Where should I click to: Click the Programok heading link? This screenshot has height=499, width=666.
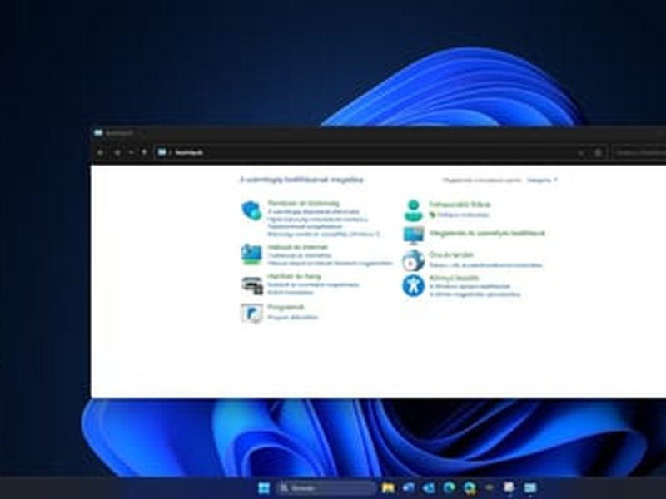pyautogui.click(x=280, y=307)
